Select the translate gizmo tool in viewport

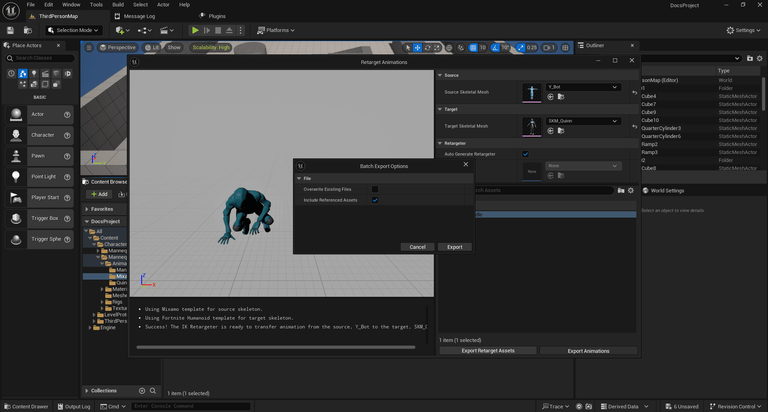coord(417,48)
